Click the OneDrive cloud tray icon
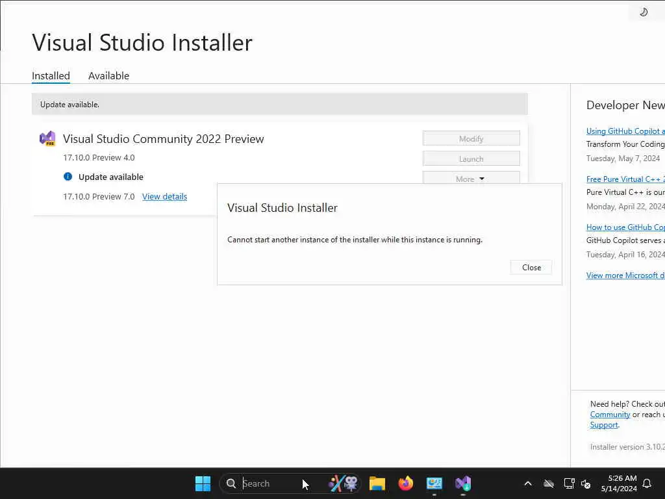Viewport: 665px width, 499px height. [x=549, y=483]
